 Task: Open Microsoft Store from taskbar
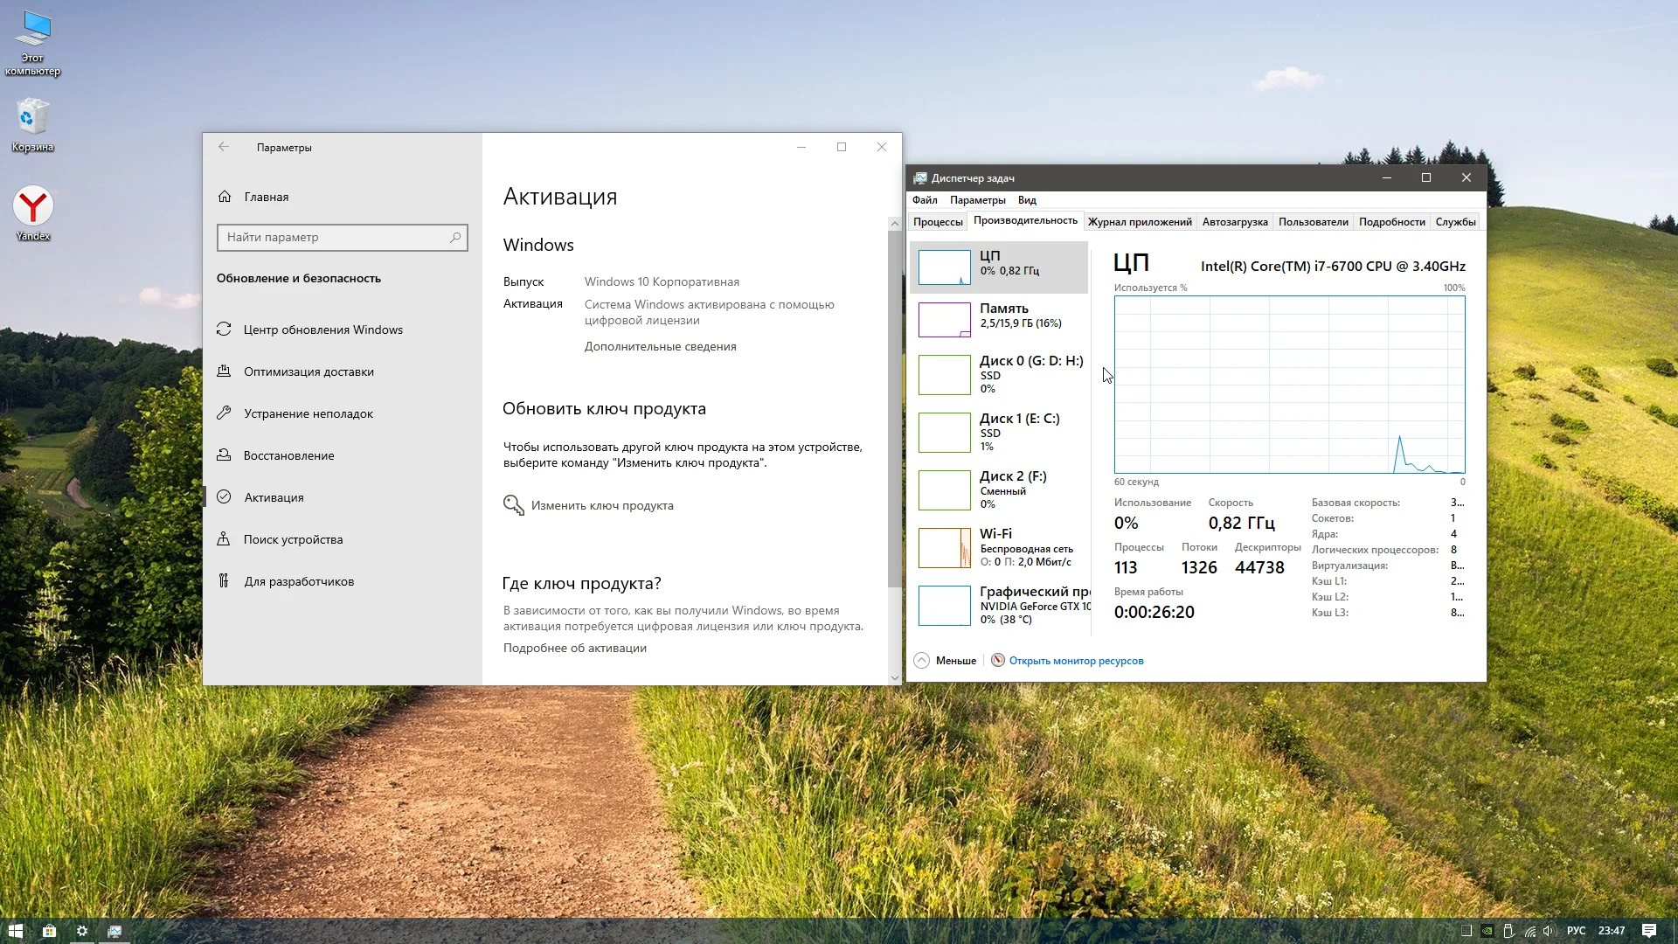coord(49,931)
